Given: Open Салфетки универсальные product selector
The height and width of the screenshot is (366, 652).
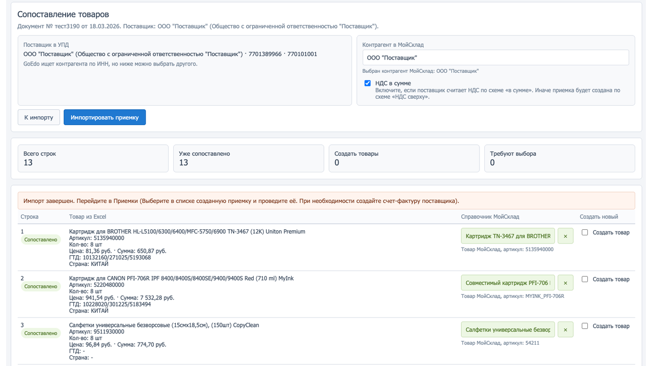Looking at the screenshot, I should [x=508, y=329].
